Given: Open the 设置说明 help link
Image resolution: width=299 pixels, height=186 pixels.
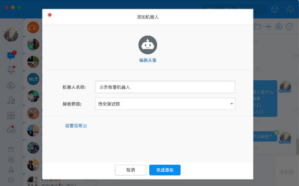Looking at the screenshot, I should pyautogui.click(x=76, y=125).
